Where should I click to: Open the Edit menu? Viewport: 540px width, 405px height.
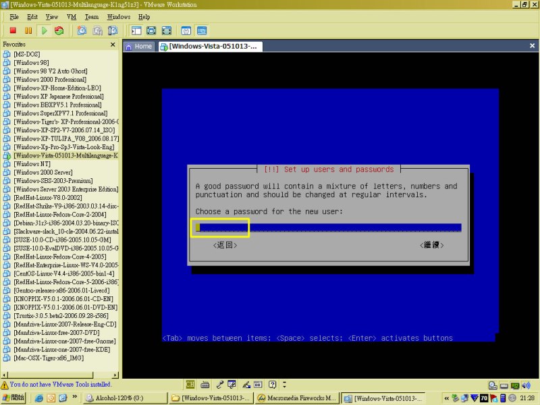tap(32, 17)
